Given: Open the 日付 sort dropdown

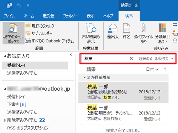Looking at the screenshot, I should 152,69.
